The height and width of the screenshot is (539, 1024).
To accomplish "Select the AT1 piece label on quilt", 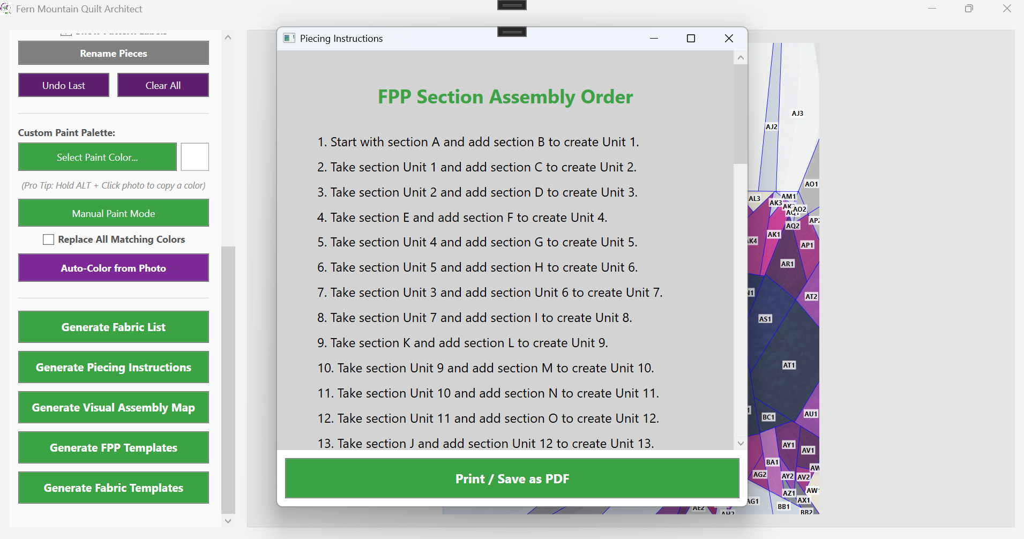I will [x=789, y=365].
